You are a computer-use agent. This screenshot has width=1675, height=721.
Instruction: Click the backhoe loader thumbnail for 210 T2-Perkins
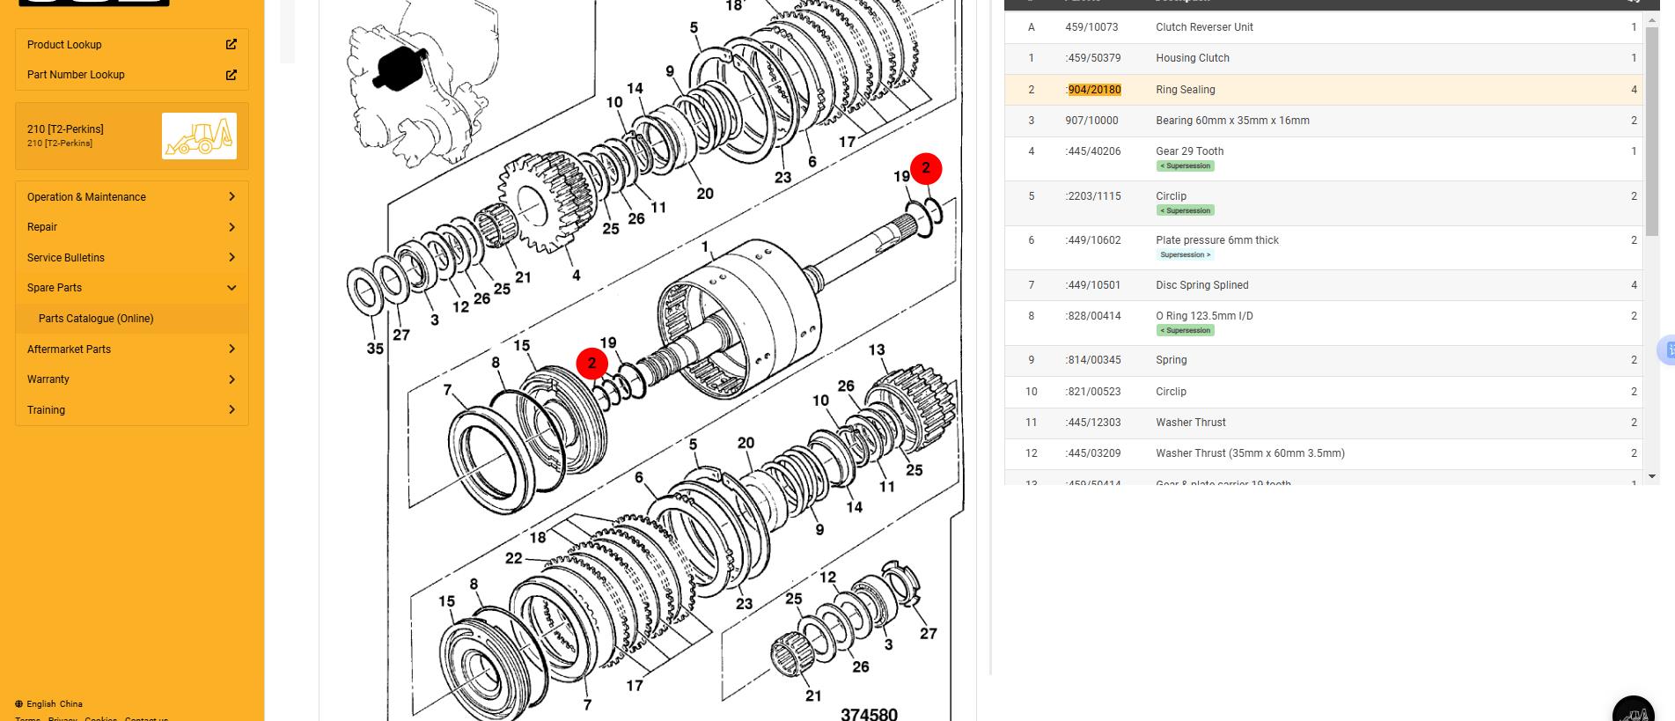tap(199, 136)
